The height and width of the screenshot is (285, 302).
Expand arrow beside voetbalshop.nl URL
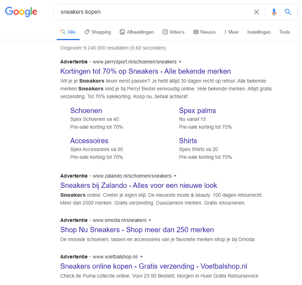[141, 257]
